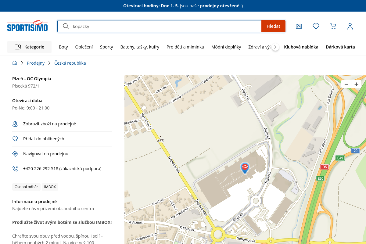Open the shopping cart icon
This screenshot has height=244, width=366.
click(x=333, y=26)
